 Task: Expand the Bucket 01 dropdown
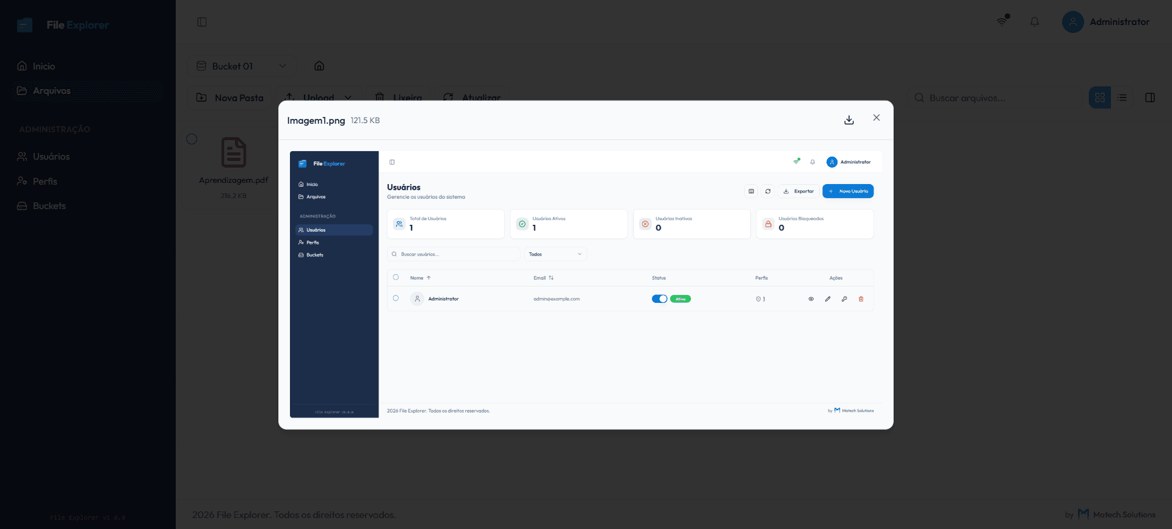242,66
